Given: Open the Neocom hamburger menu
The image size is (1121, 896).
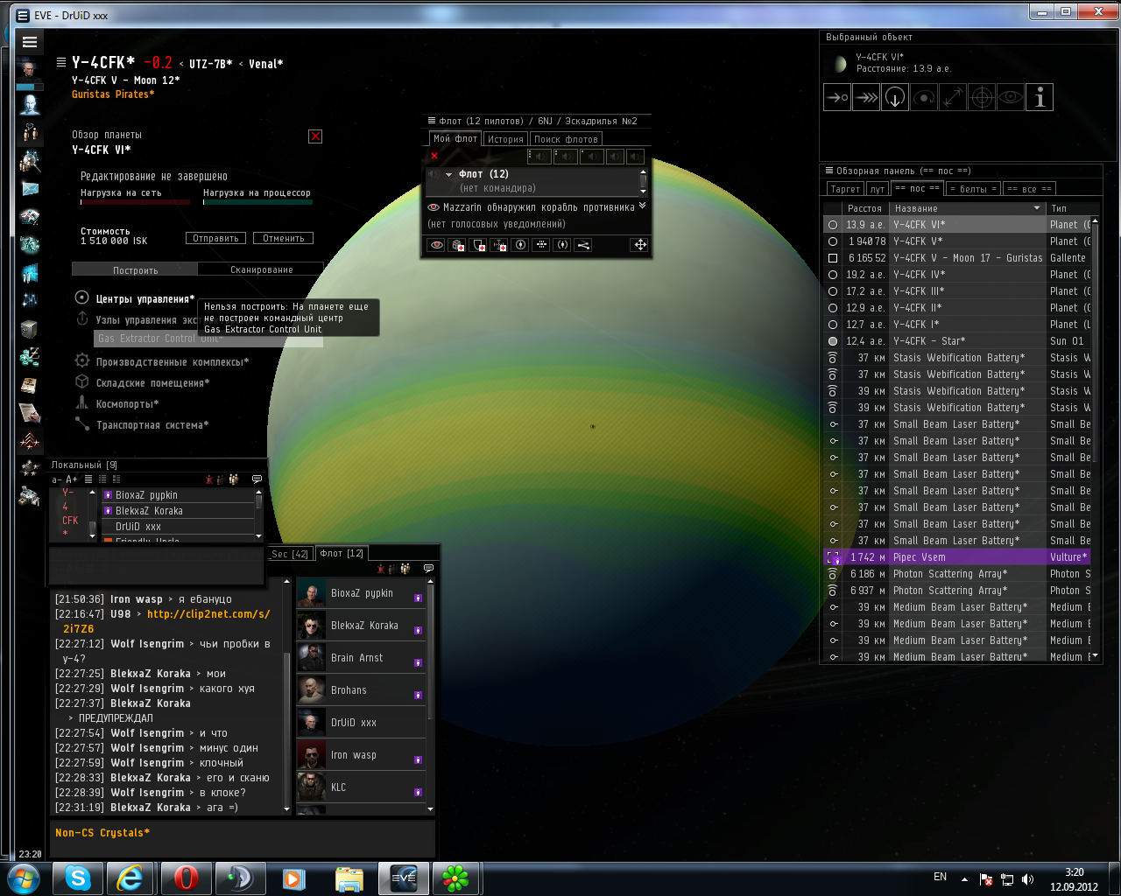Looking at the screenshot, I should 30,42.
